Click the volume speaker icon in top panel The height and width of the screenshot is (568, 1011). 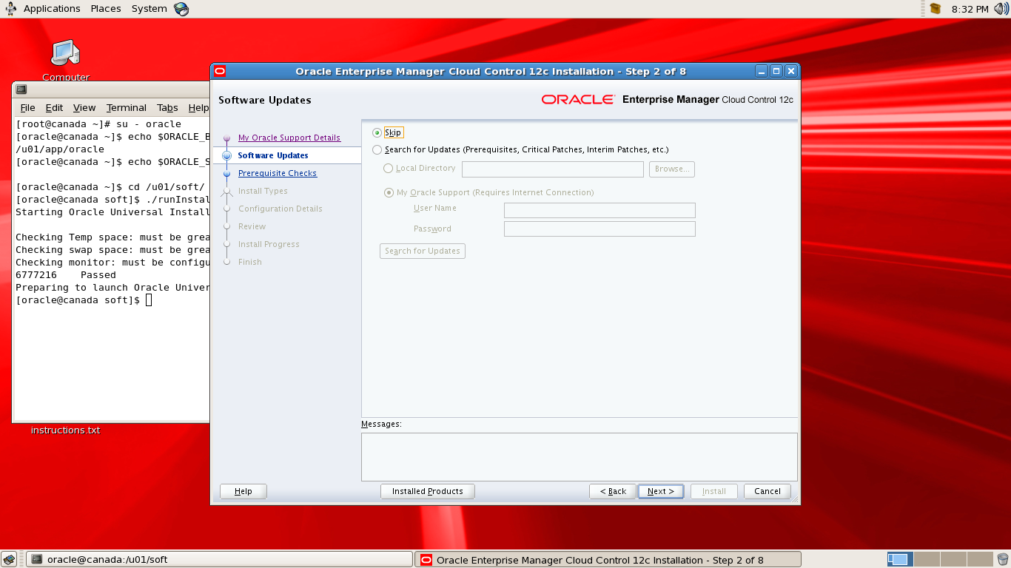coord(1001,8)
